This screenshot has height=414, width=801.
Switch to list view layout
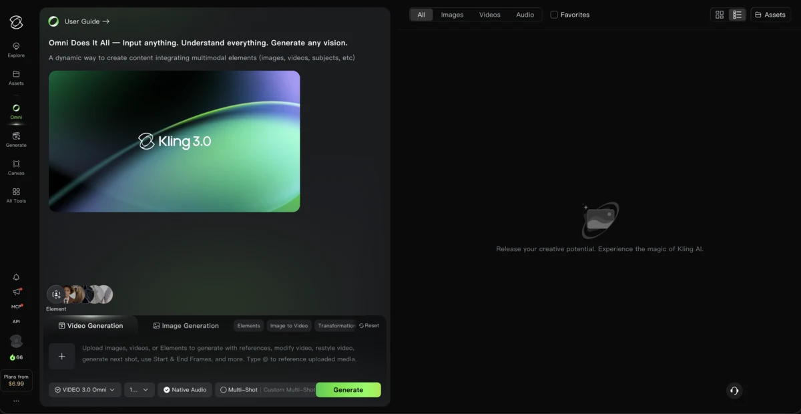pos(738,15)
